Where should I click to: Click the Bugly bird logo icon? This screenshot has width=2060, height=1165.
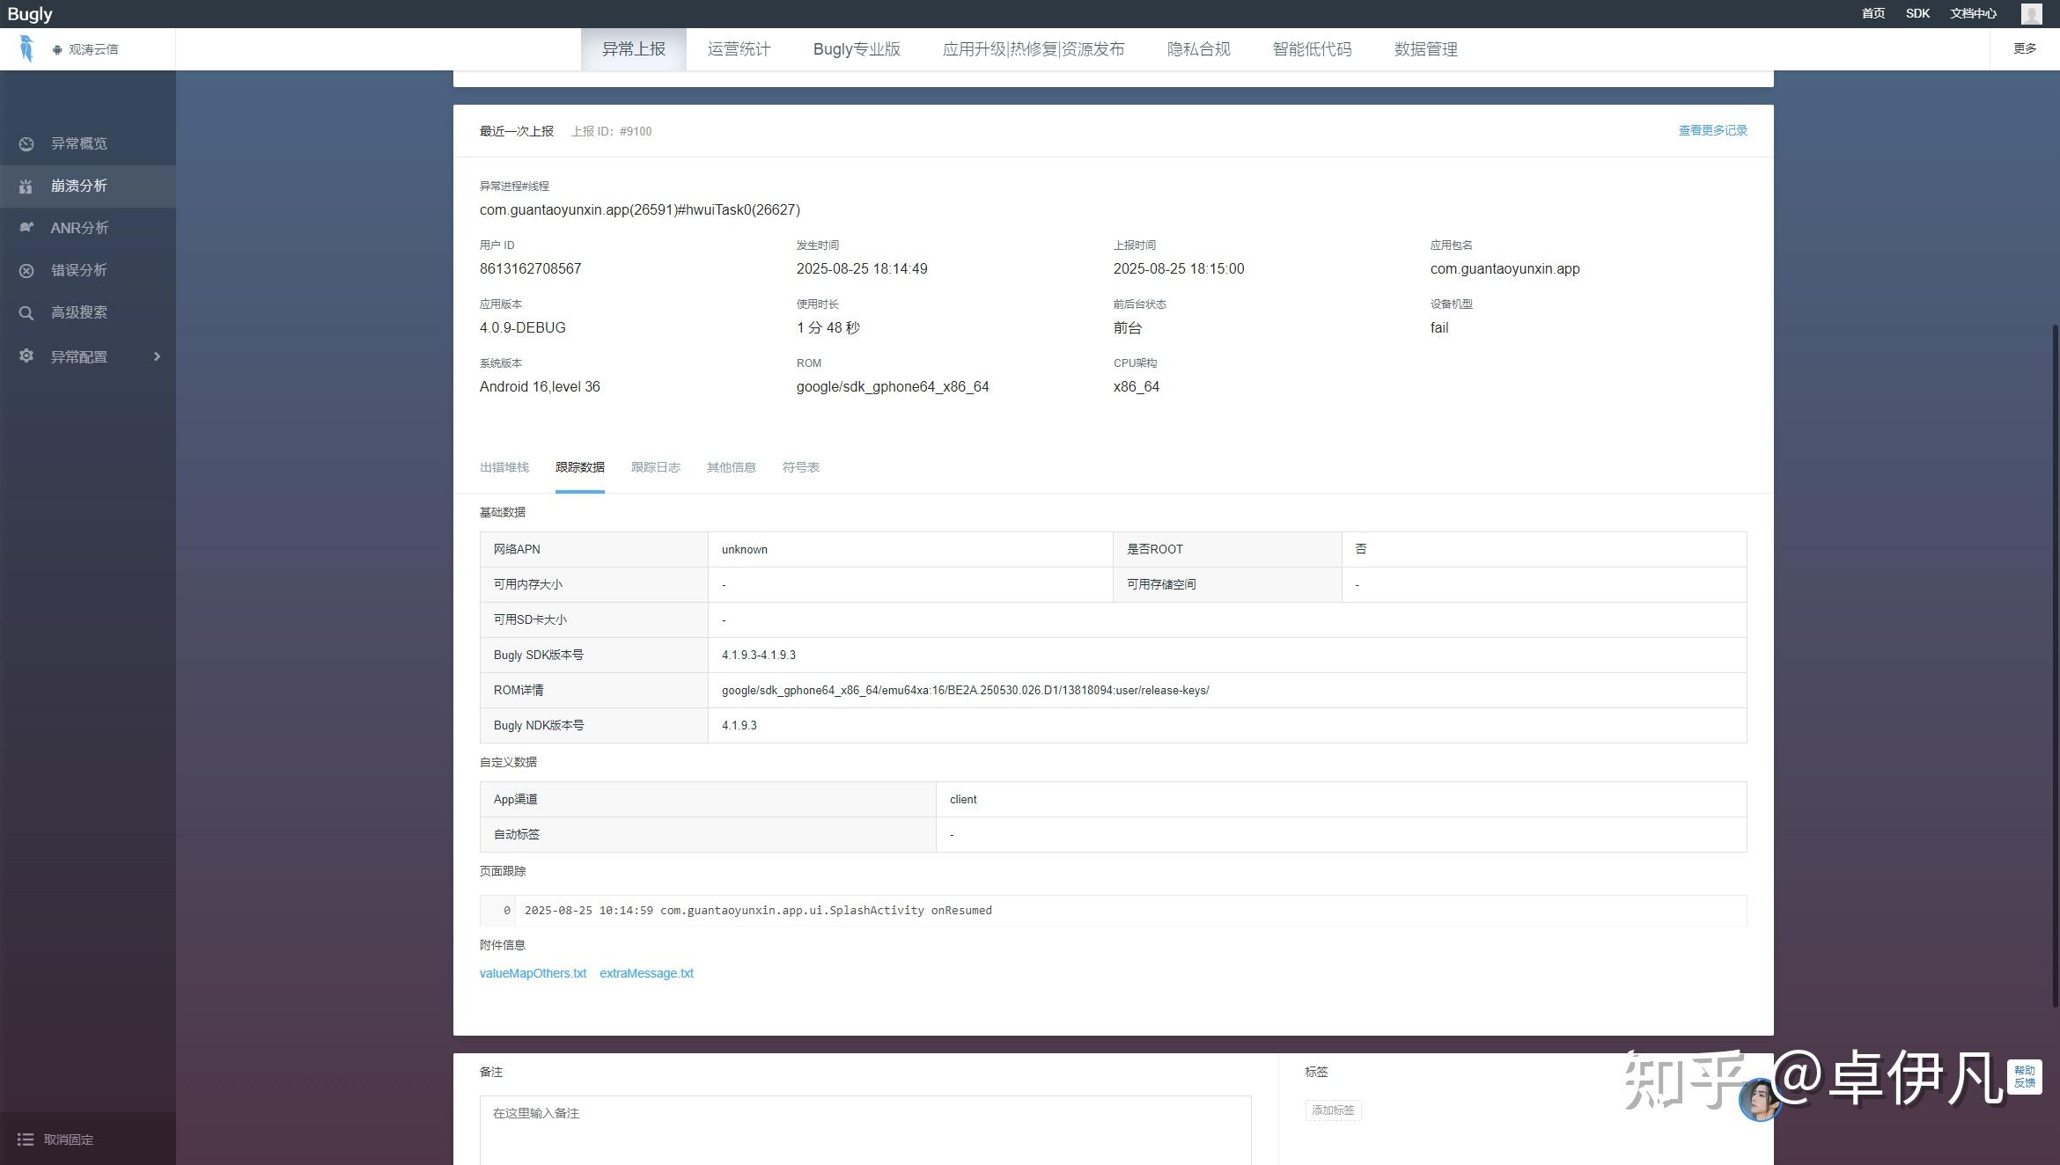26,48
